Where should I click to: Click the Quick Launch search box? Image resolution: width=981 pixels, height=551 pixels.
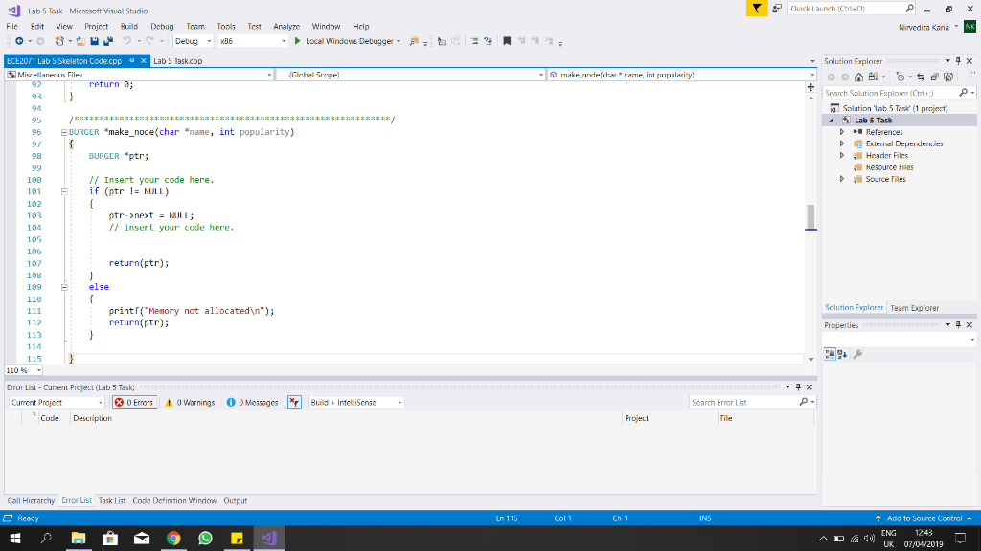coord(847,8)
